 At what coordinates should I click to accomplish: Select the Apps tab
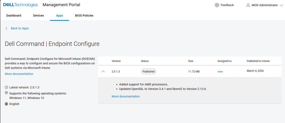[x=60, y=16]
